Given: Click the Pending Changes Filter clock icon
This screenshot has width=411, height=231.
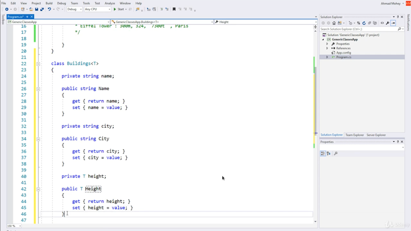Looking at the screenshot, I should point(351,23).
